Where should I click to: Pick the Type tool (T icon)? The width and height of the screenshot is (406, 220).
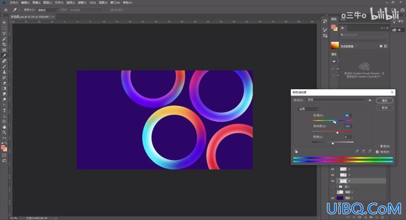(x=4, y=110)
